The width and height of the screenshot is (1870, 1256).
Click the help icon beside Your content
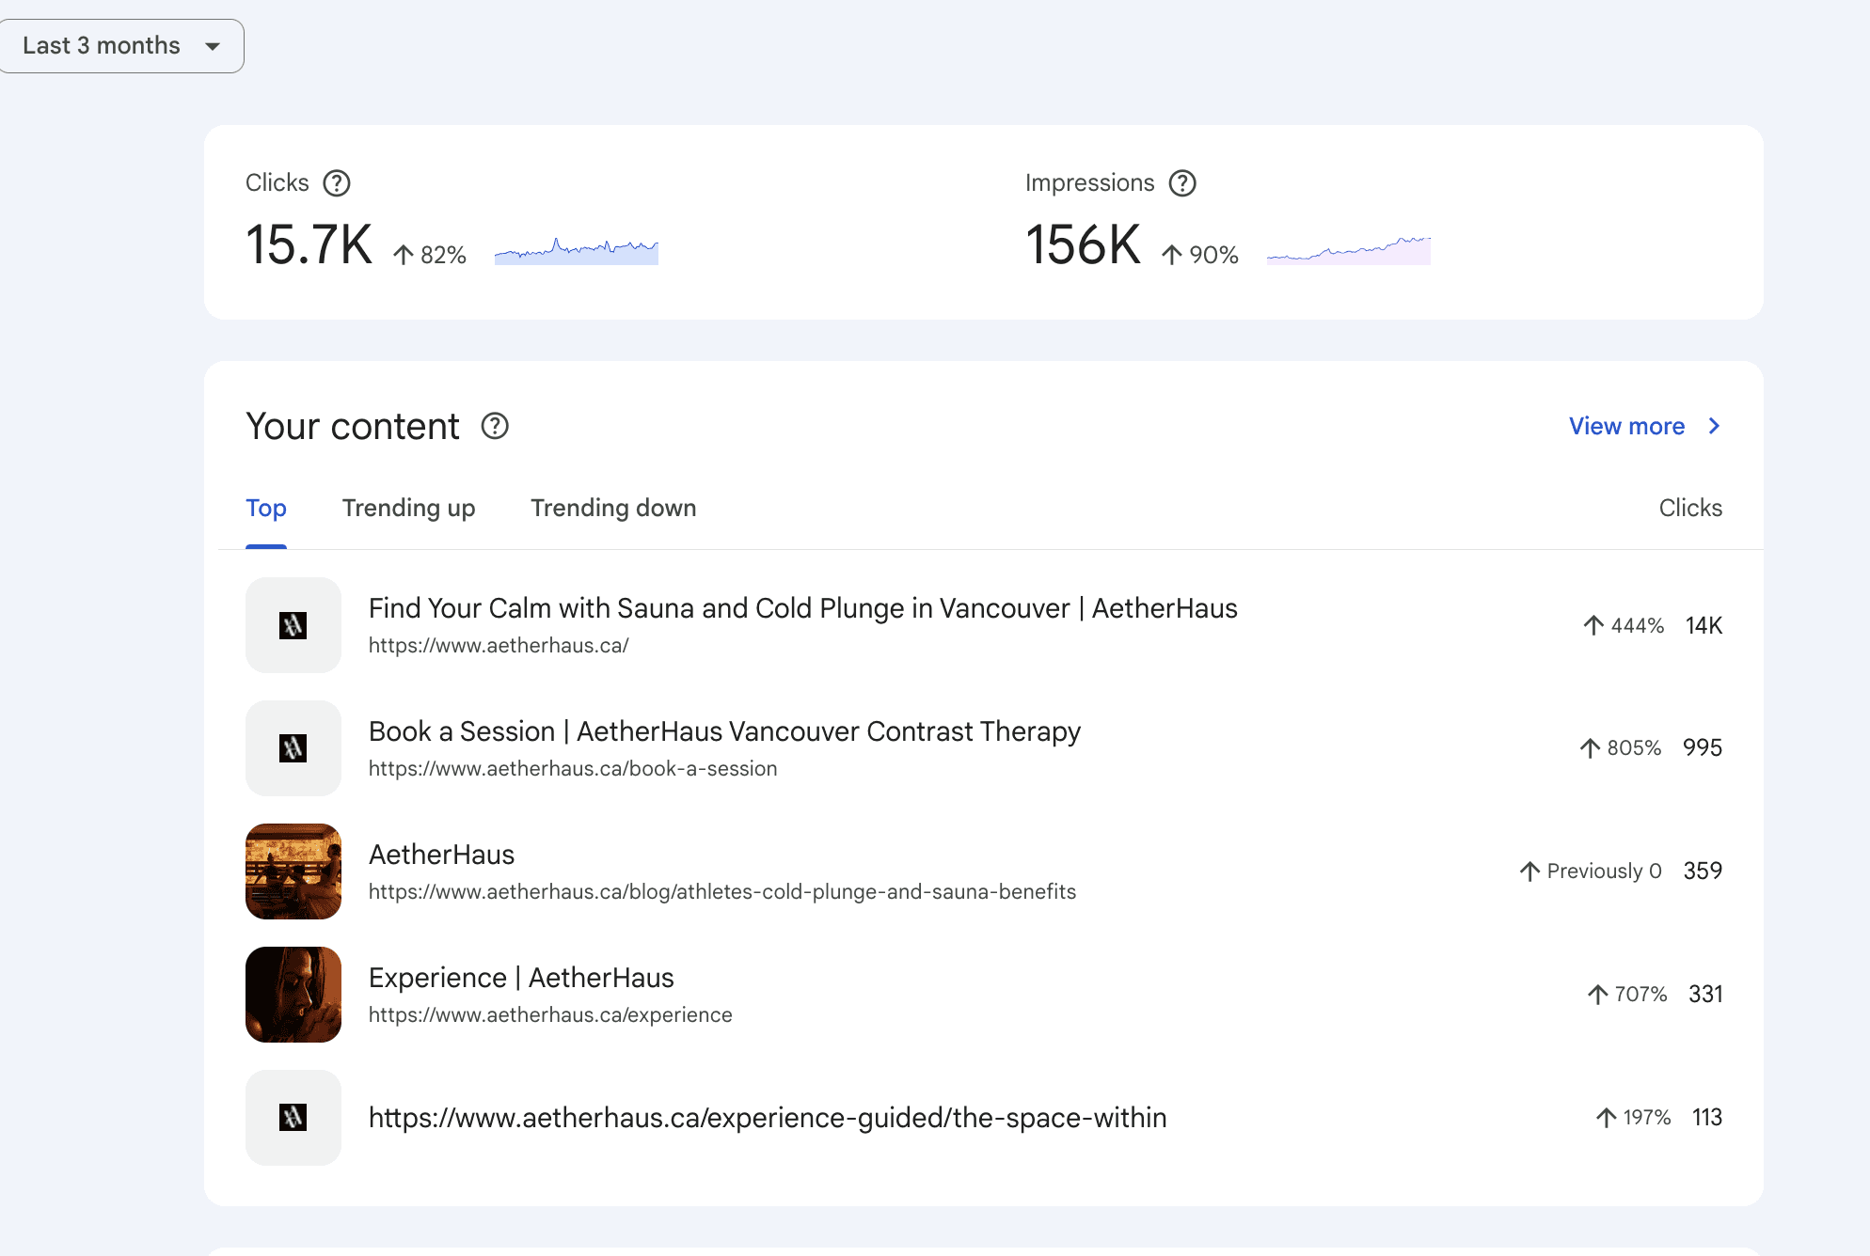click(495, 427)
